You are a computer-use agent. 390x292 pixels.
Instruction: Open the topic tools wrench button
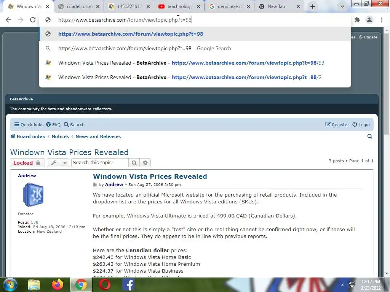coord(54,163)
